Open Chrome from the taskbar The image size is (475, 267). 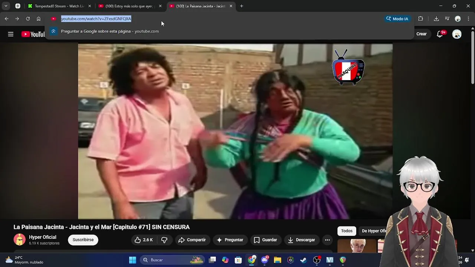click(252, 260)
